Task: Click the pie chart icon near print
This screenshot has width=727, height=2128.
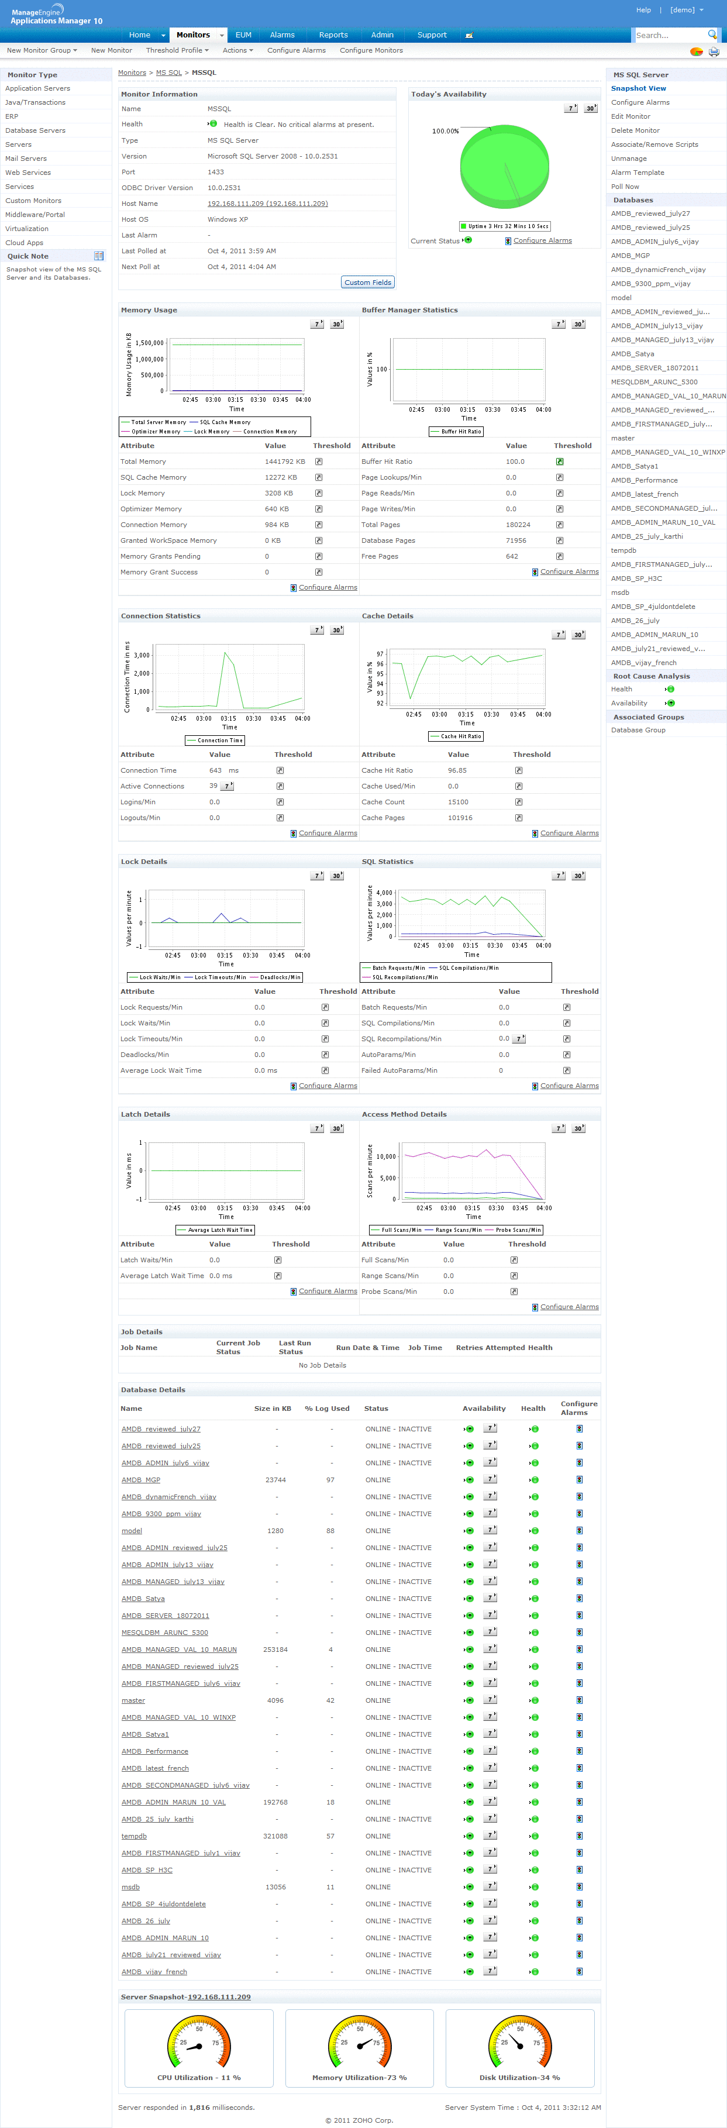Action: (697, 51)
